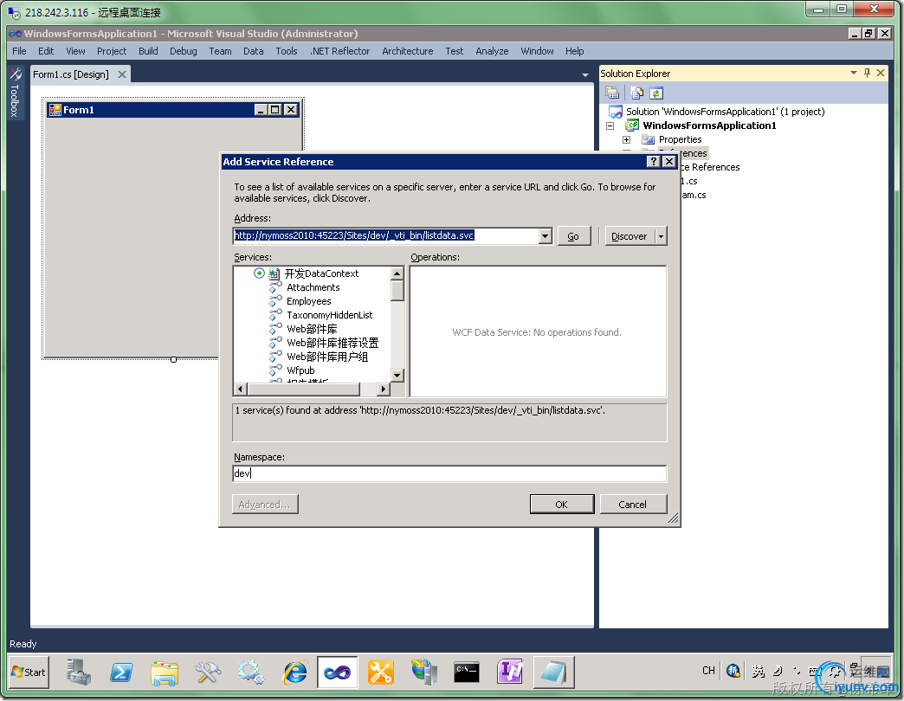Click the Windows Start button
904x701 pixels.
[x=29, y=672]
